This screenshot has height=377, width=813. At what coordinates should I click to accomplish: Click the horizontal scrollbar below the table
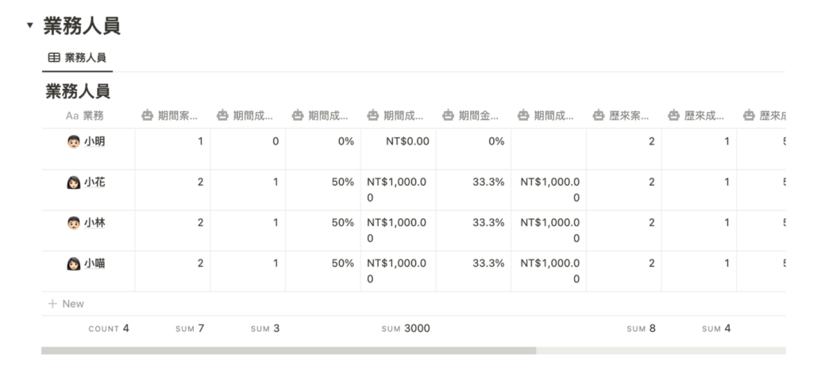coord(288,350)
